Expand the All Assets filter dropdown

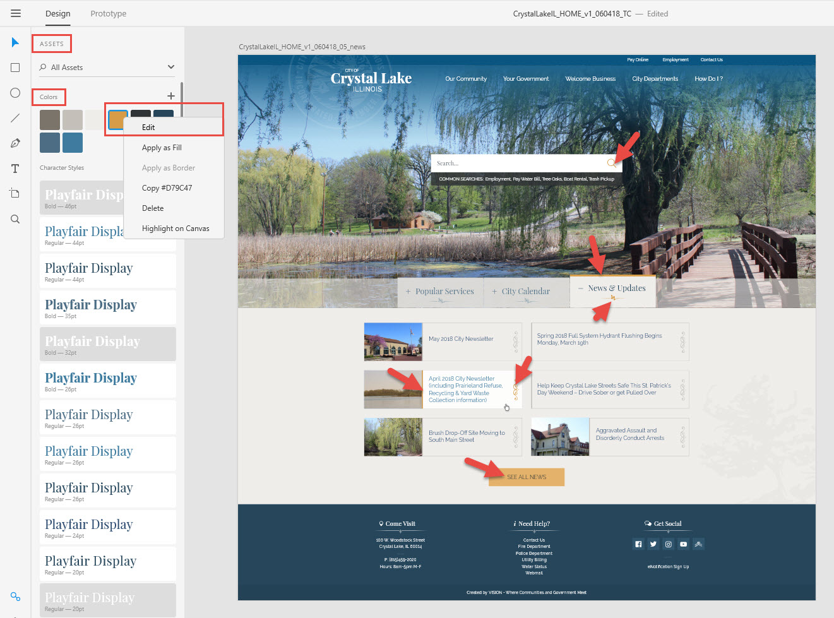tap(171, 67)
